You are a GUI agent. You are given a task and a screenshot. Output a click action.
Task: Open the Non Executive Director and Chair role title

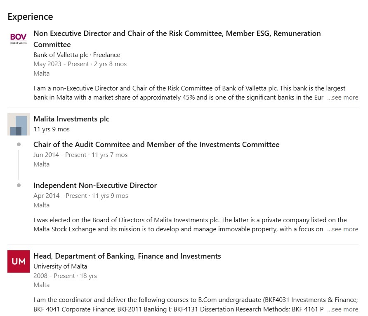click(x=177, y=38)
